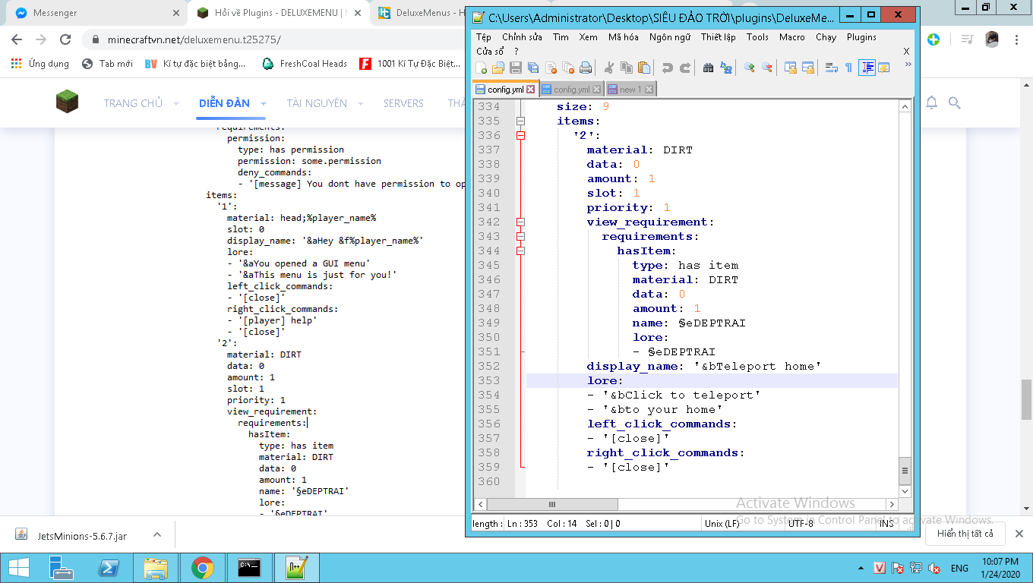Toggle show all characters pilcrow button
Viewport: 1033px width, 583px height.
click(848, 68)
